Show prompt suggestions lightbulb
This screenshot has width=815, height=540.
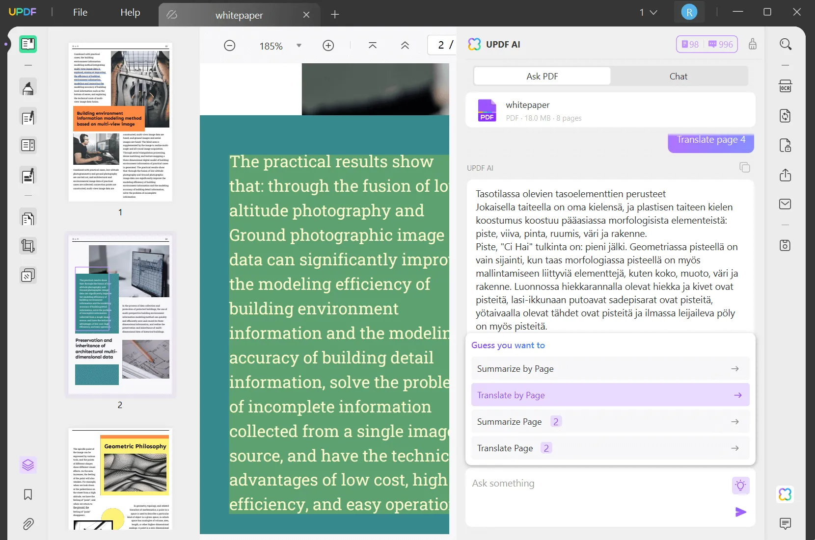point(740,486)
